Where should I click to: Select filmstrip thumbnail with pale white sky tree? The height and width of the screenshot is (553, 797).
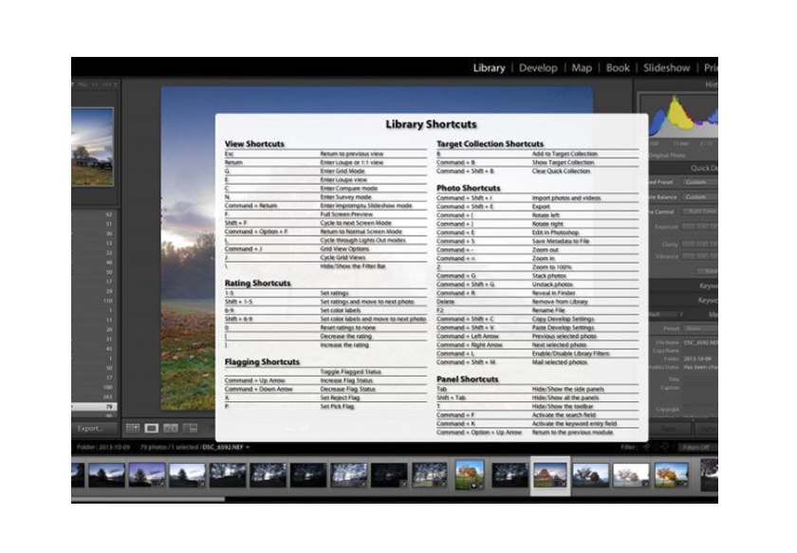pos(631,475)
